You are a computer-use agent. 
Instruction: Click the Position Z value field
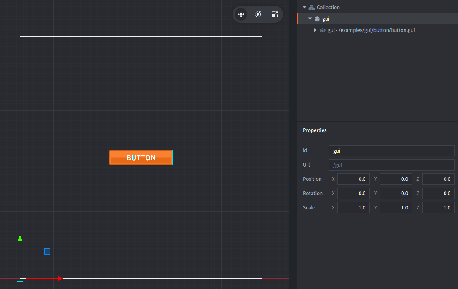pyautogui.click(x=438, y=179)
